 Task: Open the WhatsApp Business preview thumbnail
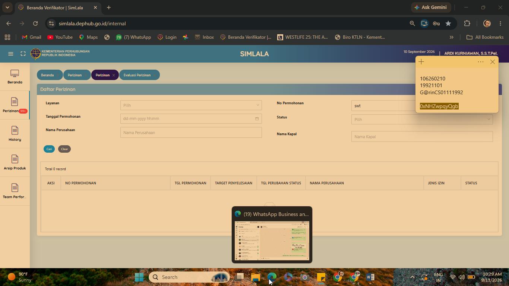(272, 241)
